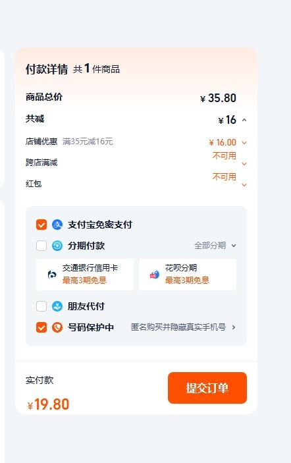Image resolution: width=291 pixels, height=463 pixels.
Task: Expand the 跨店满减 options chevron
Action: [x=244, y=163]
